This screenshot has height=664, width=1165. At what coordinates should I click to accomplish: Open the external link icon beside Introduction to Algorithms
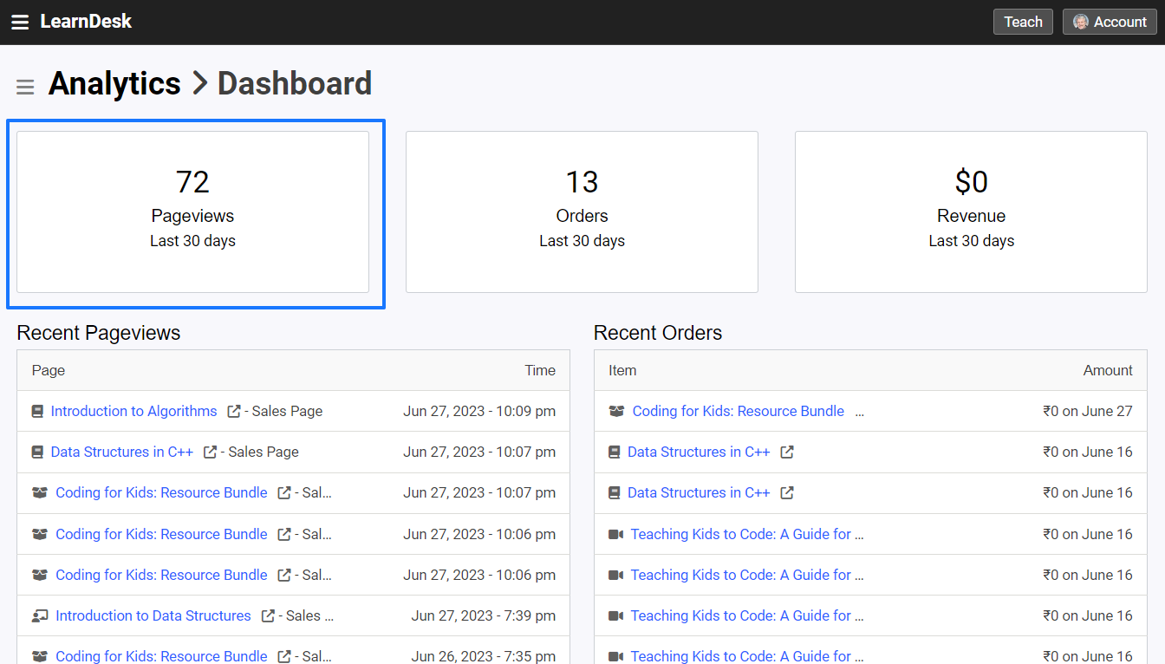point(234,411)
